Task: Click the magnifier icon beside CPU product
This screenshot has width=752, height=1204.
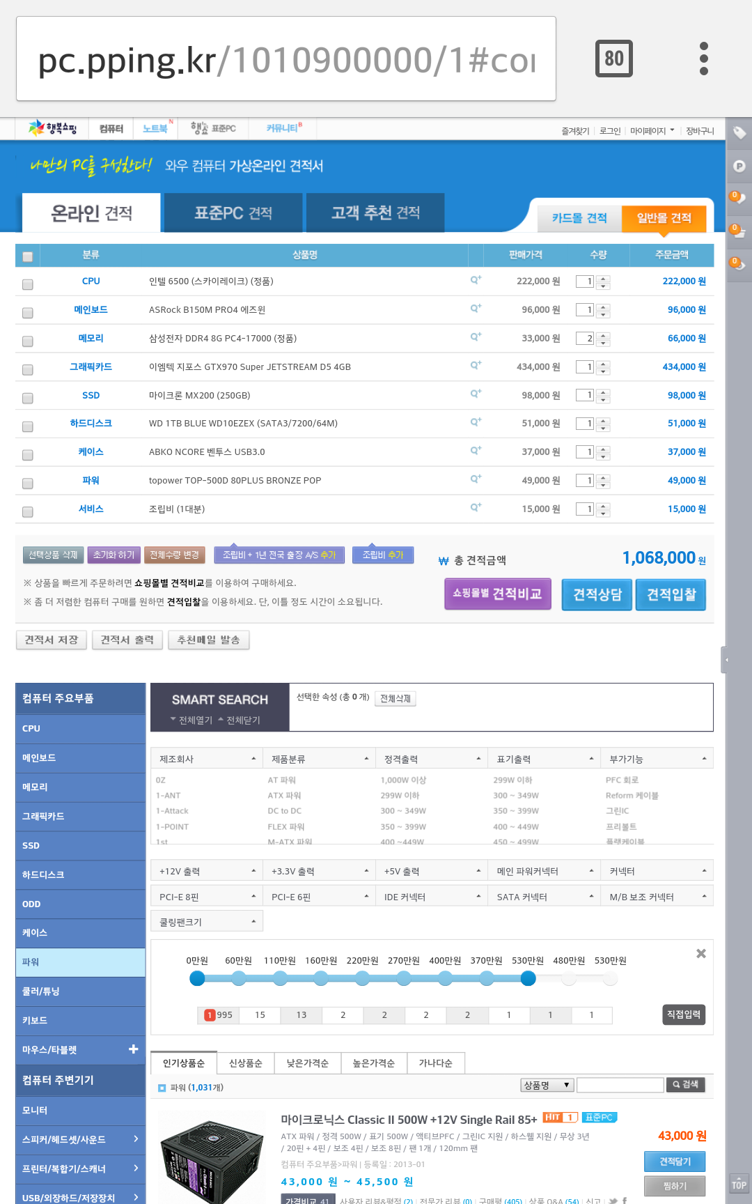Action: tap(476, 280)
